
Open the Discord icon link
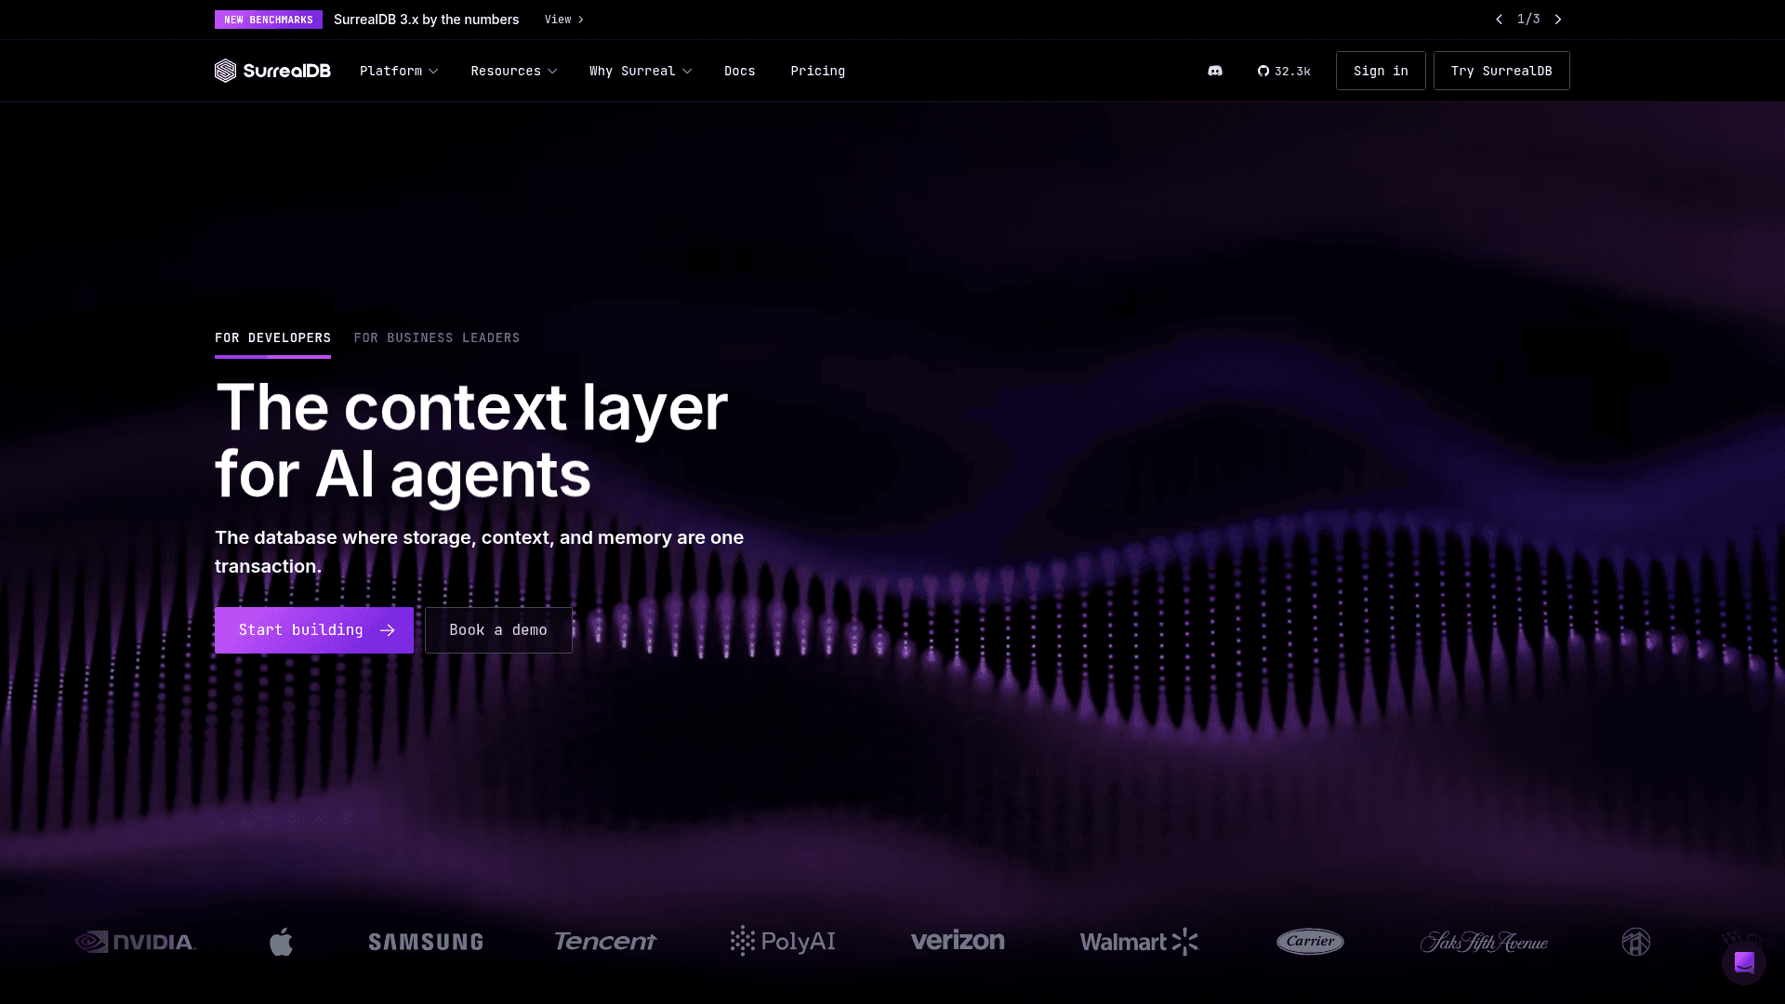tap(1215, 71)
